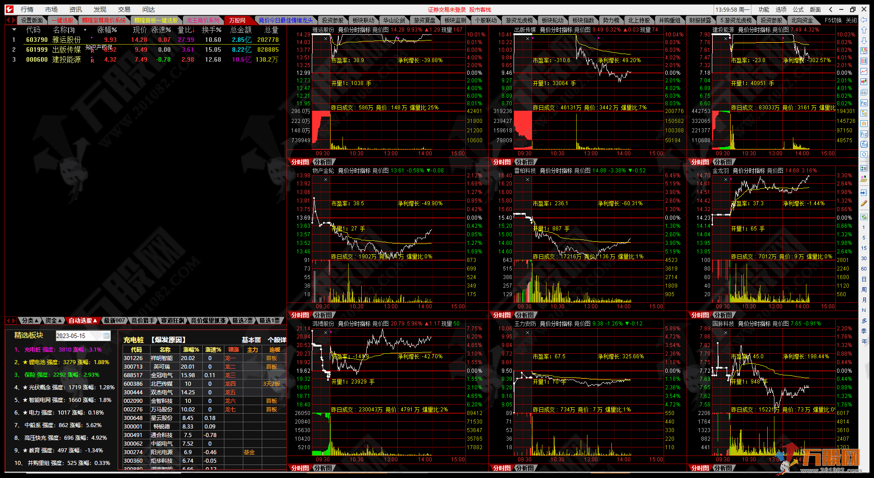Click the tree structure icon in right toolbar
The image size is (874, 478).
[864, 113]
